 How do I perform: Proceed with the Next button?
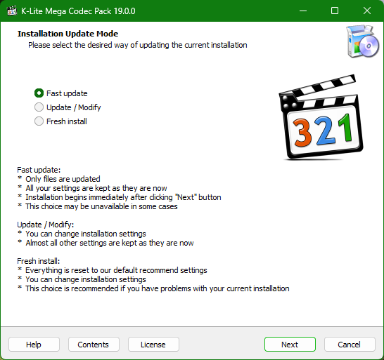290,345
